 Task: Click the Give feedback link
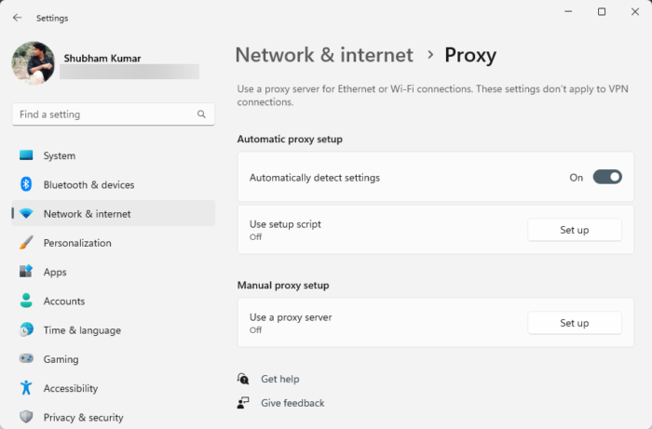click(292, 403)
